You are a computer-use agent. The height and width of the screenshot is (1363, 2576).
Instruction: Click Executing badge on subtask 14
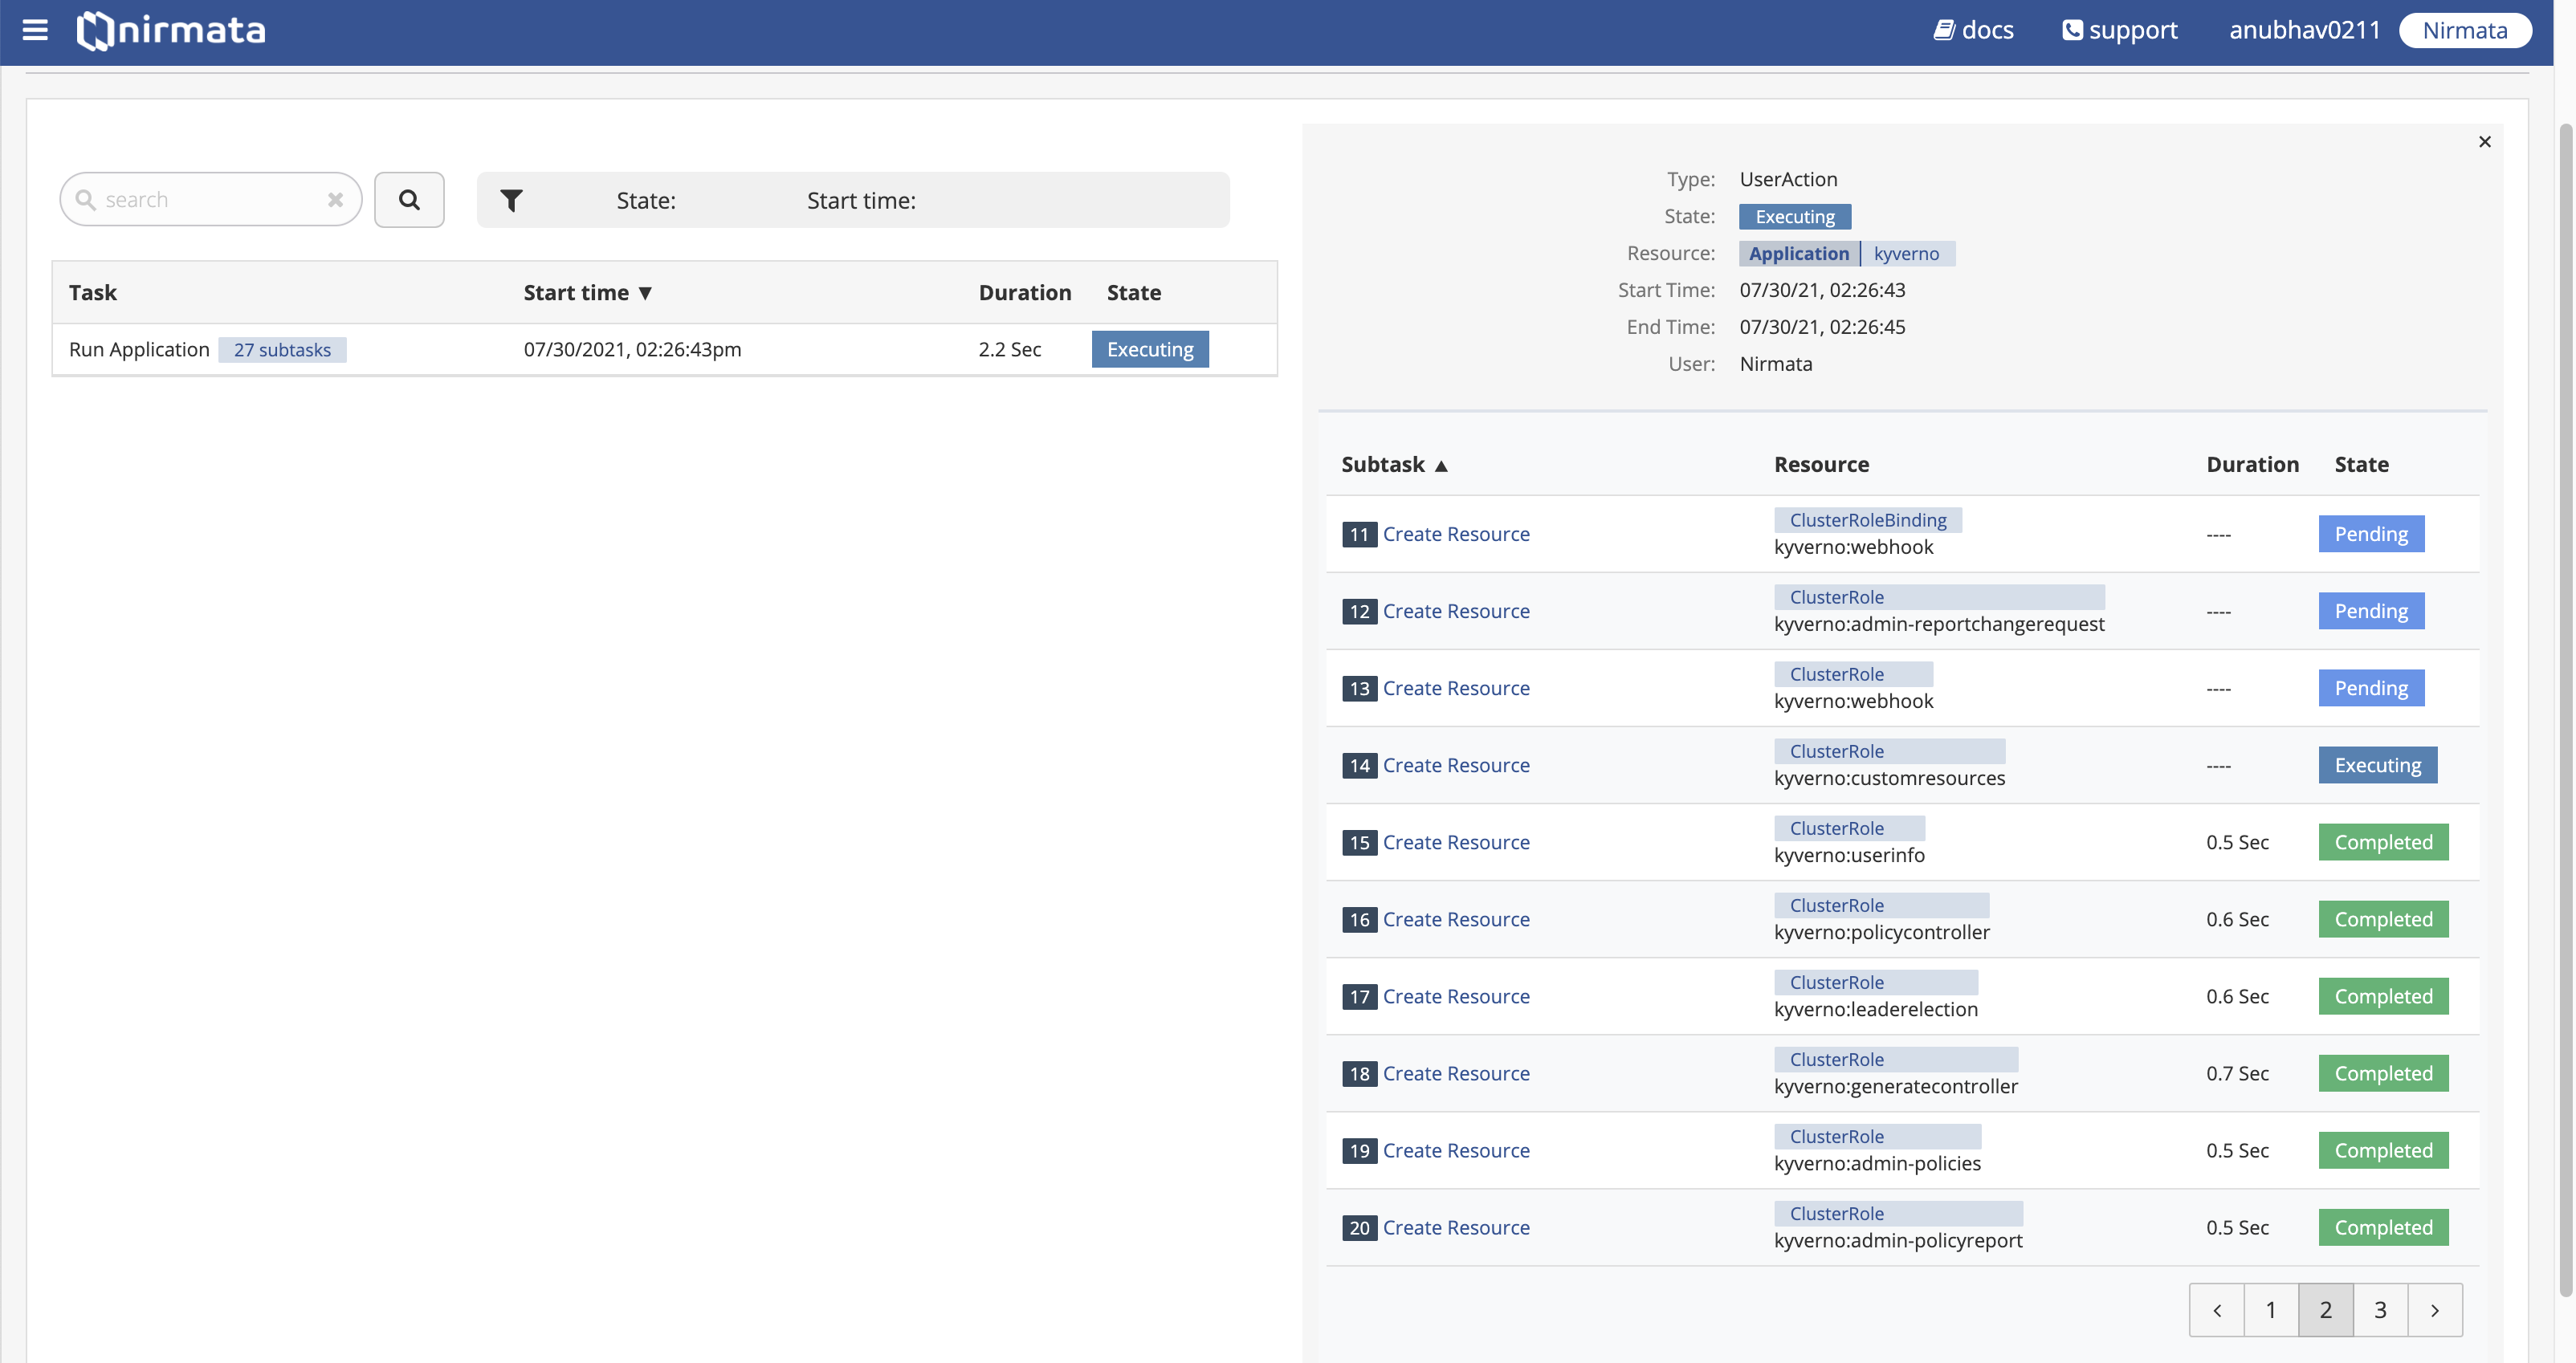(2377, 766)
